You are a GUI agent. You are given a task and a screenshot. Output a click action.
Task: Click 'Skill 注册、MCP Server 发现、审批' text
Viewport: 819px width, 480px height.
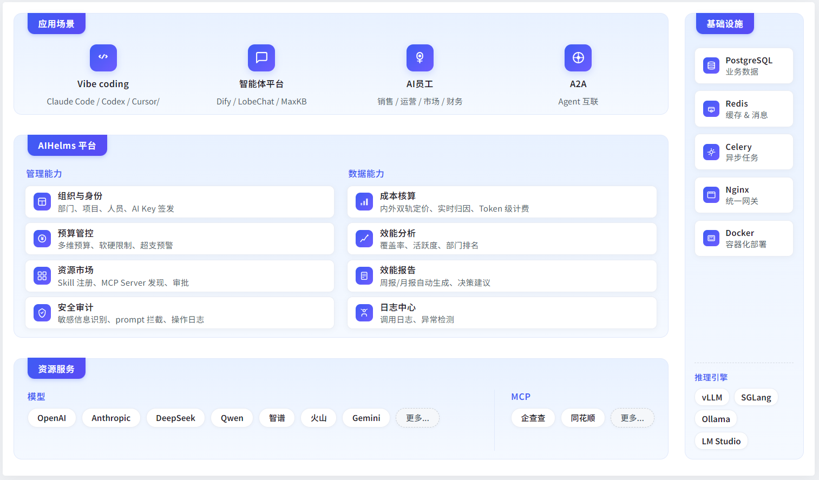(123, 282)
